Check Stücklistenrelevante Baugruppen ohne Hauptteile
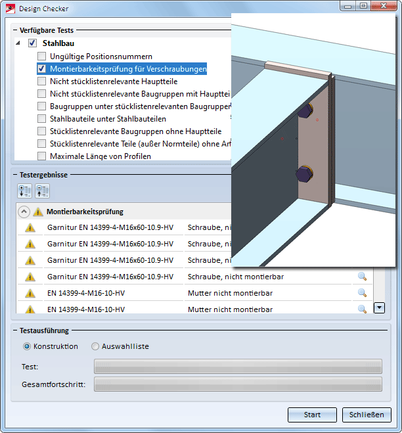The height and width of the screenshot is (433, 402). (41, 131)
